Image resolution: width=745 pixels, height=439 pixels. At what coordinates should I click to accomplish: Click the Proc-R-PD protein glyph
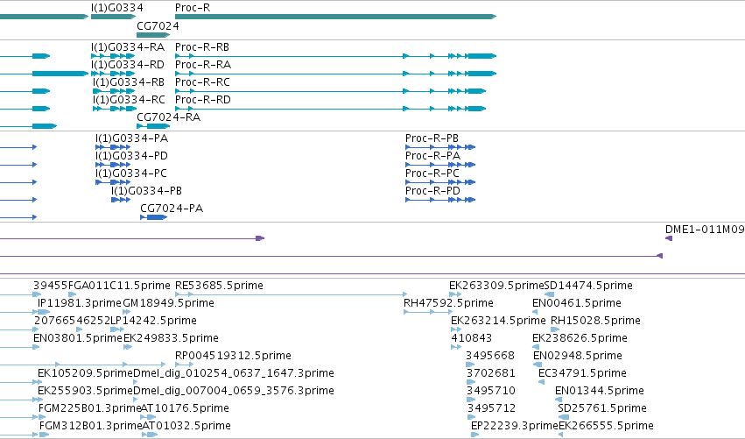[440, 200]
